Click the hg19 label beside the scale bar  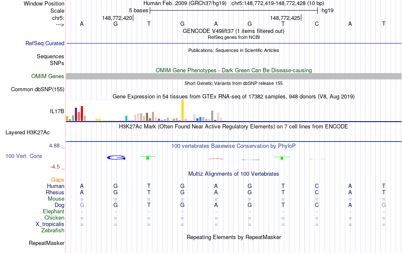328,11
